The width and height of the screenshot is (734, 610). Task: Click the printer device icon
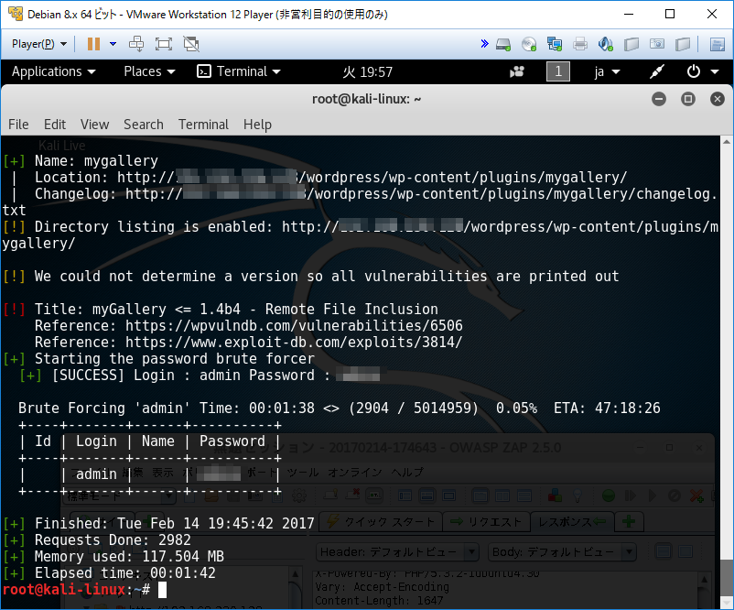(580, 44)
